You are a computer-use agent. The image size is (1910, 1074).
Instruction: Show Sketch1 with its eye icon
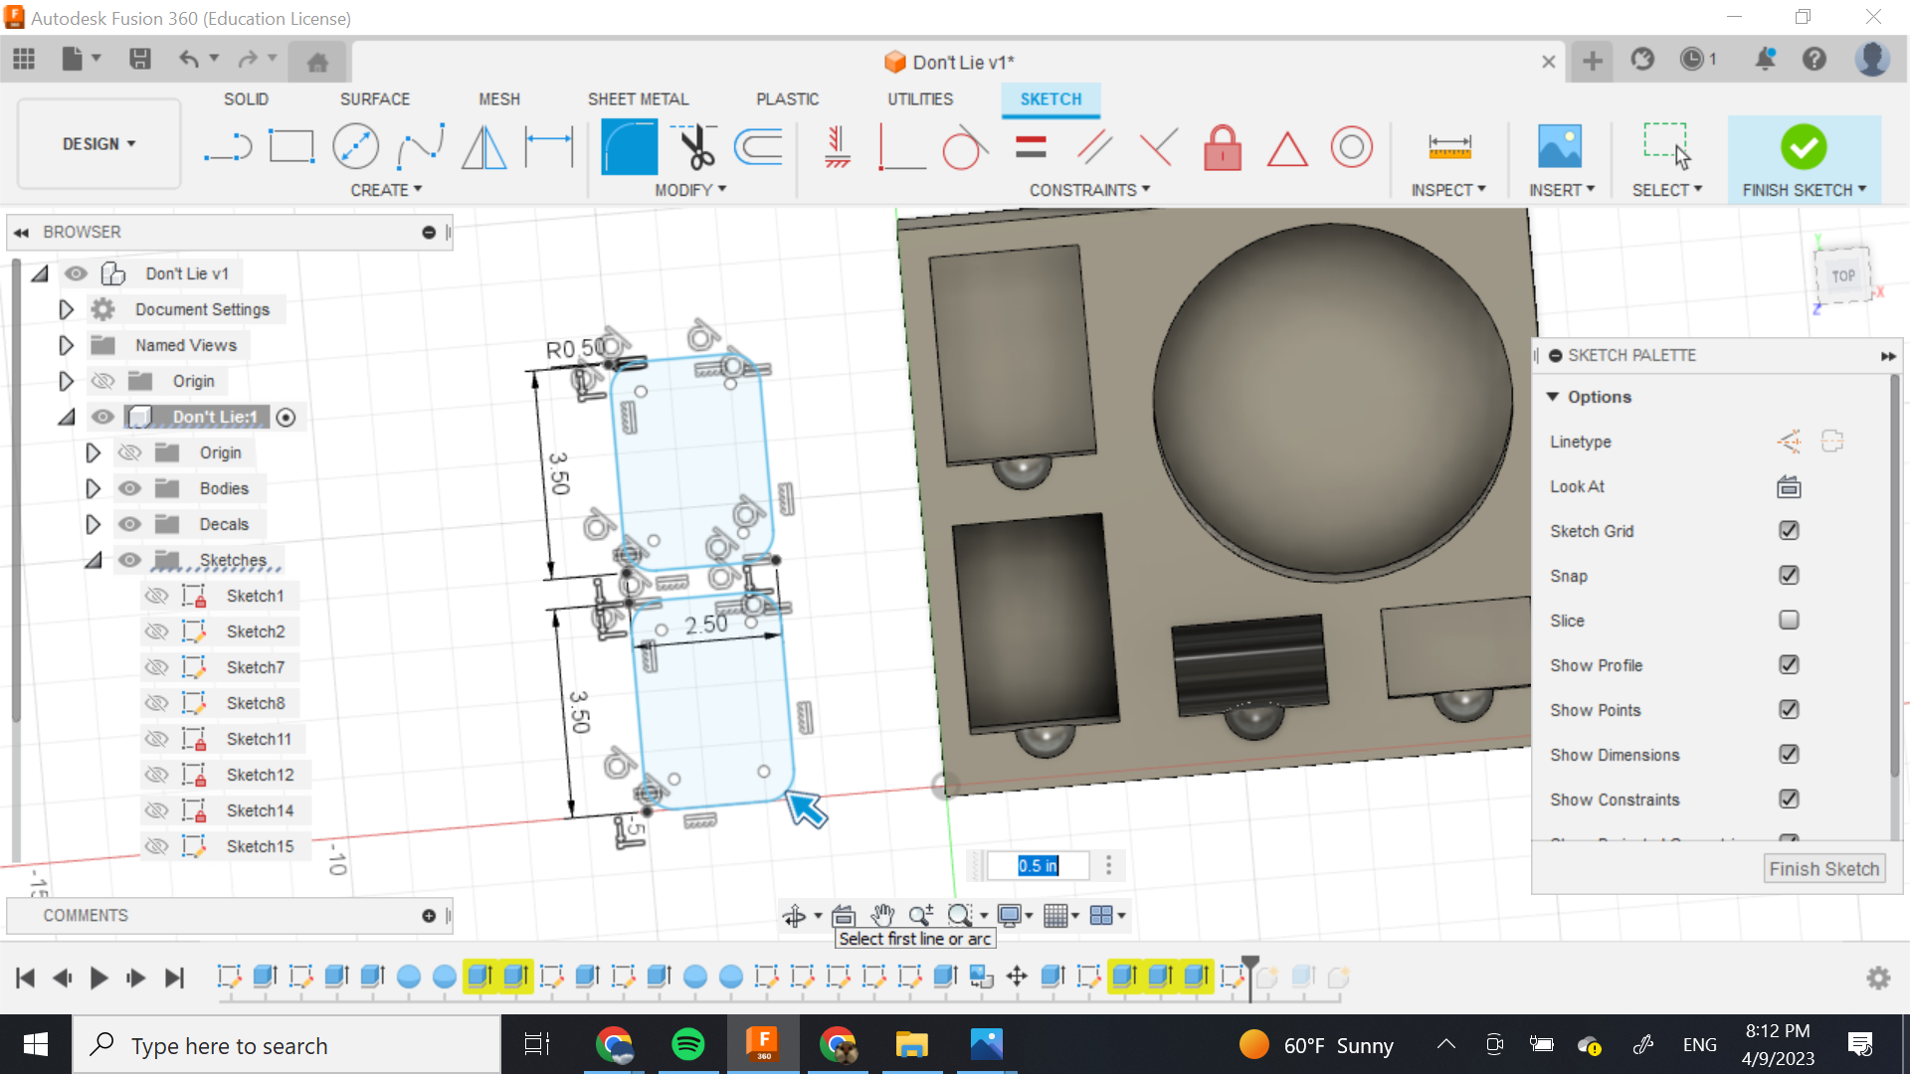tap(156, 596)
